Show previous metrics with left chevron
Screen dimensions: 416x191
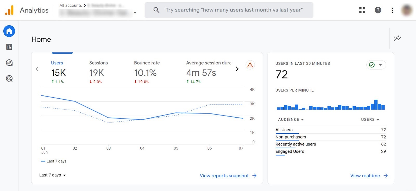click(37, 69)
